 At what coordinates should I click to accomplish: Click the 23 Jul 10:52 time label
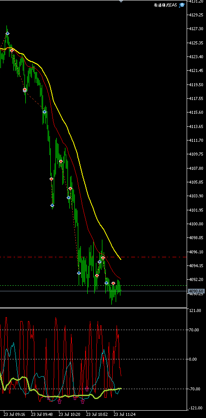coord(97,415)
